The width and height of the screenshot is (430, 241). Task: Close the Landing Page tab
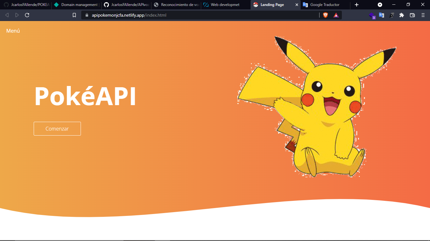(x=297, y=5)
